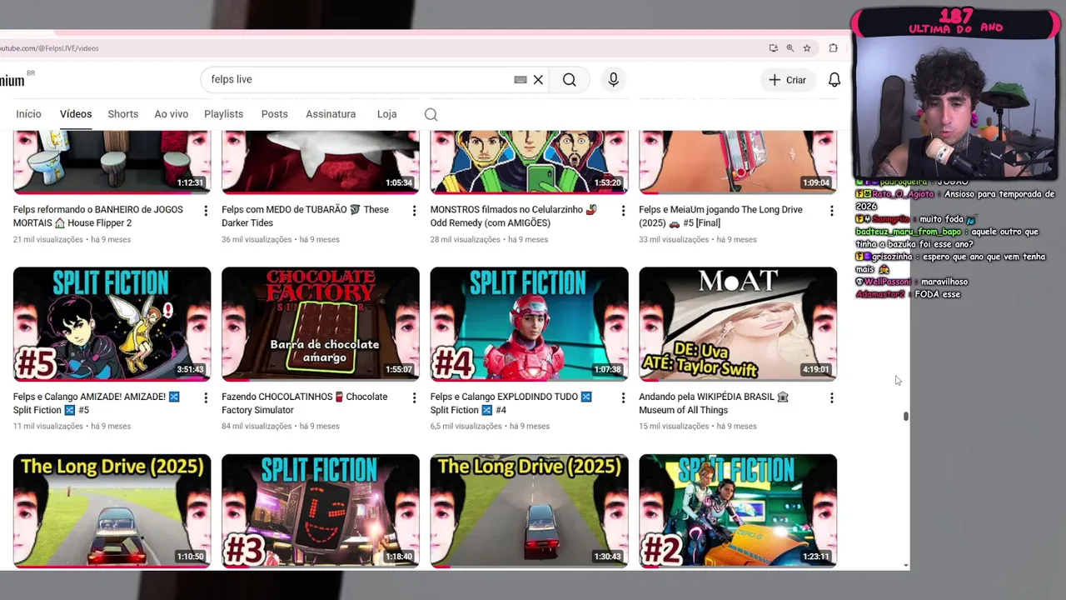1066x600 pixels.
Task: Open options menu for Split Fiction #5 video
Action: tap(206, 398)
